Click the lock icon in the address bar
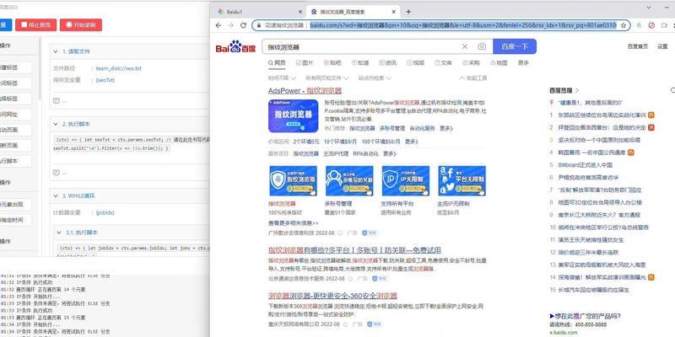 pos(259,25)
